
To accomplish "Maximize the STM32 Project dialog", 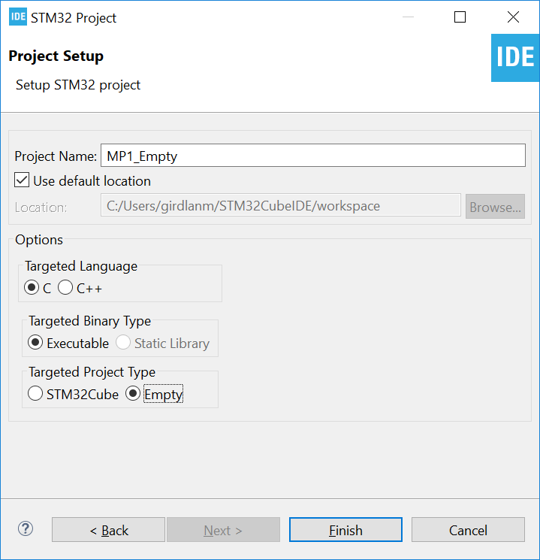I will (460, 17).
